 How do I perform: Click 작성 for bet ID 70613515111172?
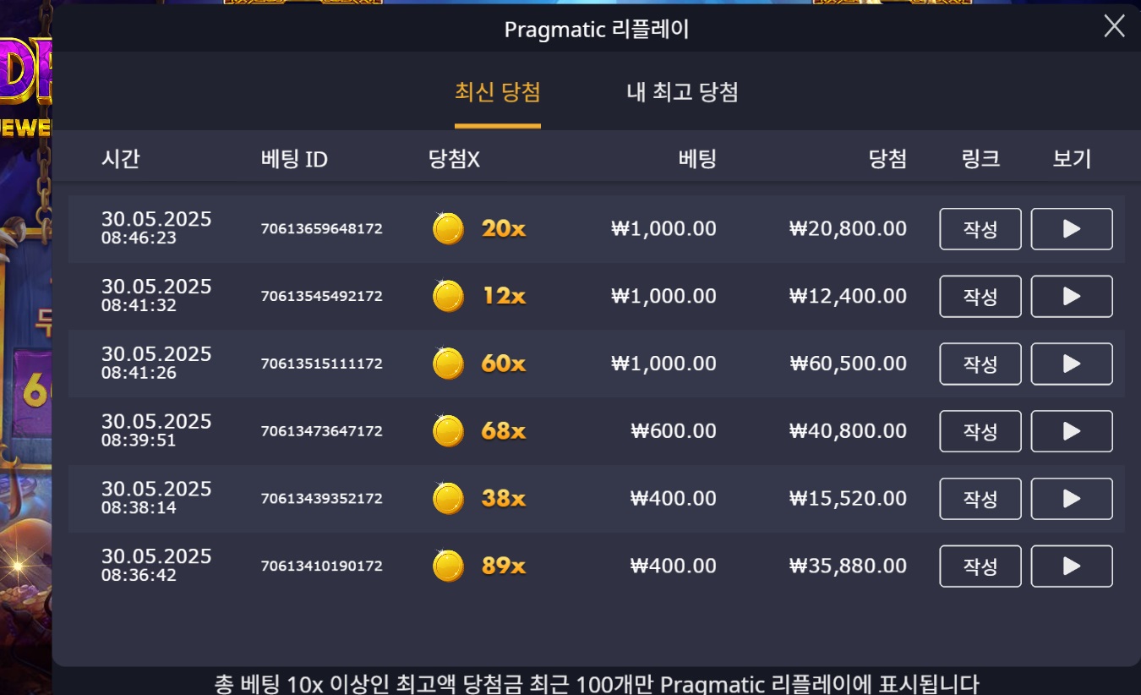980,364
